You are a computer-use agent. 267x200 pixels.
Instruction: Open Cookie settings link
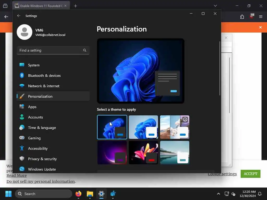[222, 174]
